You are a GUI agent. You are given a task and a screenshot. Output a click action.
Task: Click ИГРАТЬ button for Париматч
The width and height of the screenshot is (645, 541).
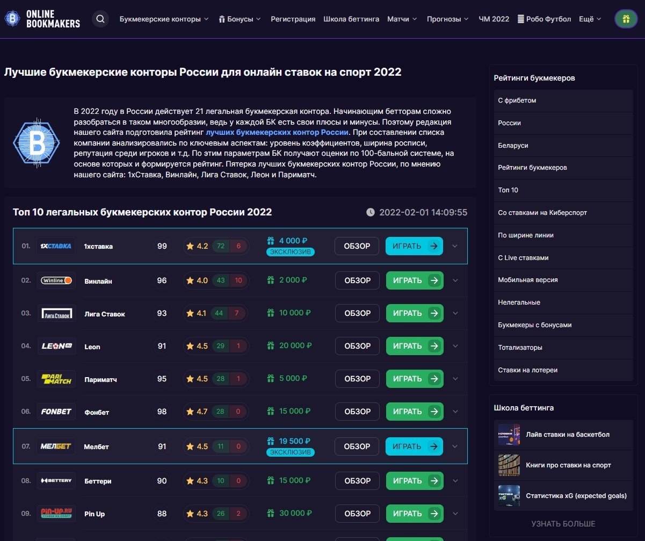(x=415, y=379)
